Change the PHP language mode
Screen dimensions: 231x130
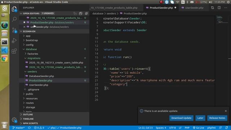[x=187, y=128]
